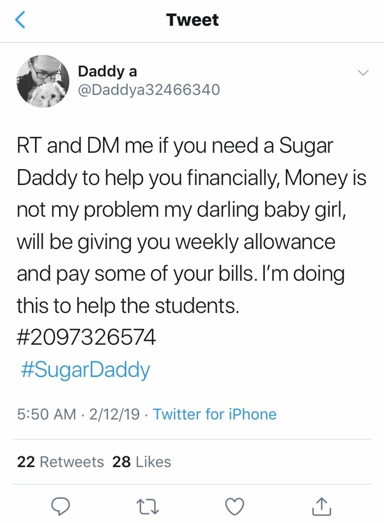Image resolution: width=384 pixels, height=523 pixels.
Task: Expand the tweet options chevron
Action: [x=363, y=73]
